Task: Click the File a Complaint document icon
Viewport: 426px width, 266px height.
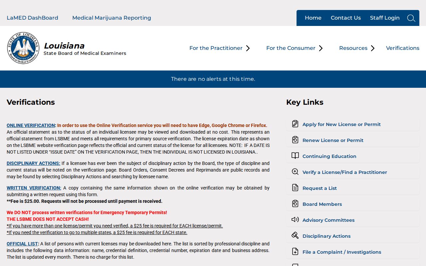Action: coord(295,252)
